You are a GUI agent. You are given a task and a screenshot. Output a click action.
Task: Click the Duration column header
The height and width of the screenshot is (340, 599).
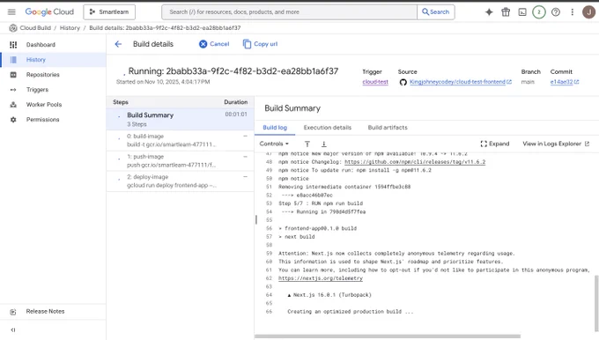pos(236,102)
